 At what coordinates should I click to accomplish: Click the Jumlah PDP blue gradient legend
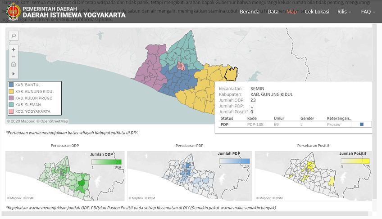click(234, 161)
